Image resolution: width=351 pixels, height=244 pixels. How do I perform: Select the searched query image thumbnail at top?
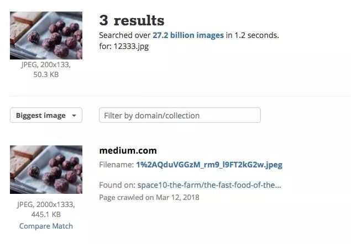pos(46,35)
